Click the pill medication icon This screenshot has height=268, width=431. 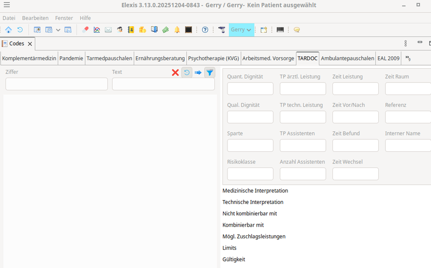[85, 30]
